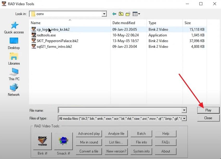Click the 4,808 KB size cell

(198, 46)
